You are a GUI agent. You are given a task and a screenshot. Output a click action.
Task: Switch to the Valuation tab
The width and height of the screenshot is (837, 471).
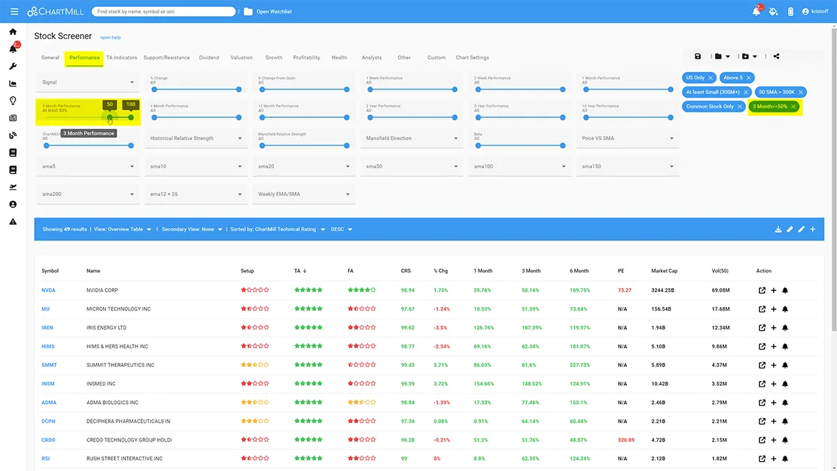pos(241,57)
